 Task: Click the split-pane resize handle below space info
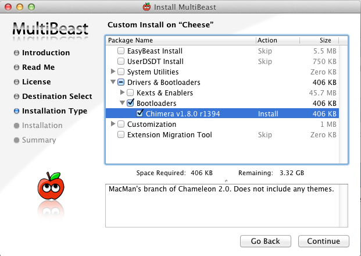click(226, 181)
